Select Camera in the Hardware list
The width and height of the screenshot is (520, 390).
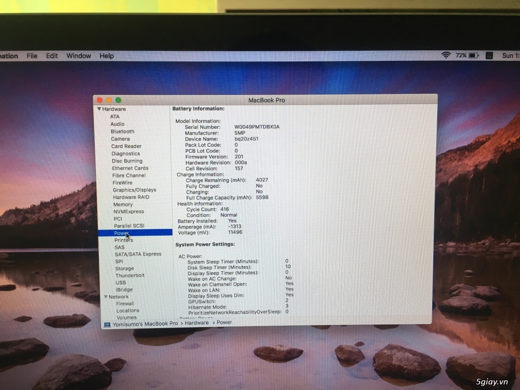click(120, 139)
